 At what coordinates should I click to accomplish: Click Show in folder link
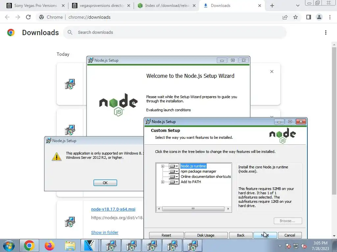point(105,233)
